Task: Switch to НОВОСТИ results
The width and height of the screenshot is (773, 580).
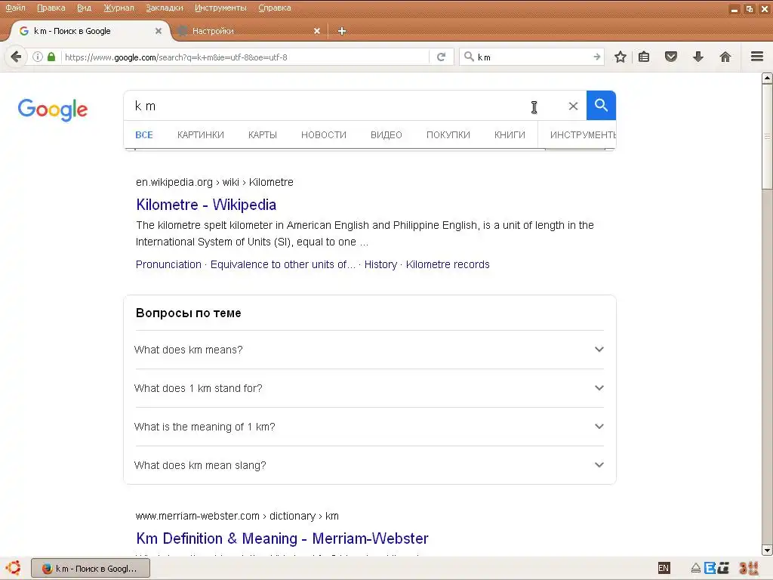Action: 323,135
